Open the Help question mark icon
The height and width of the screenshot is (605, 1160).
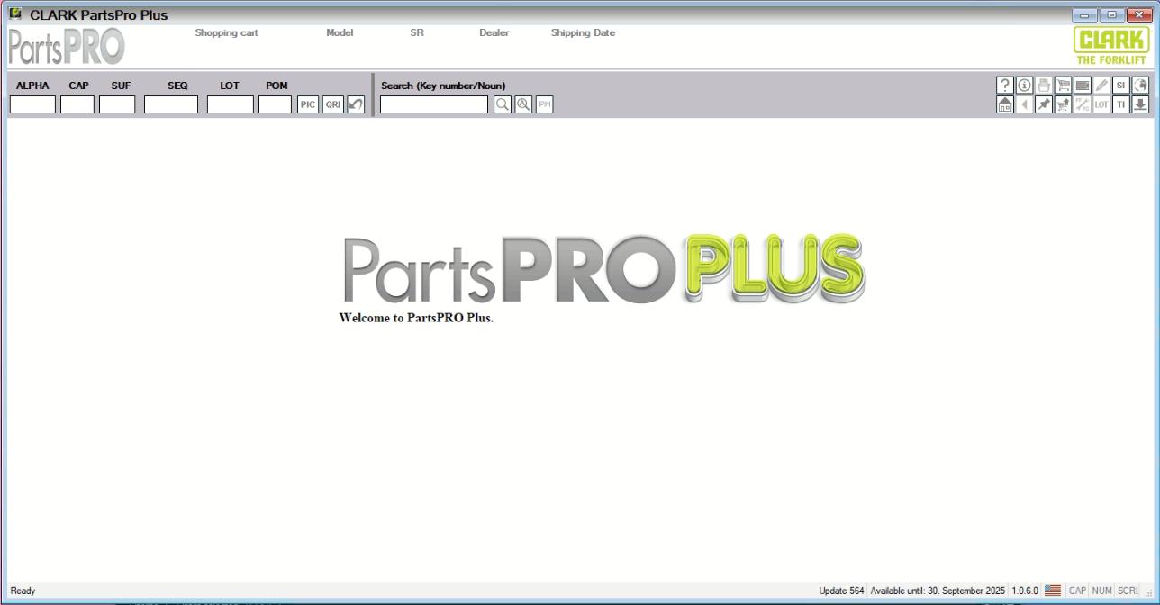[x=1005, y=86]
